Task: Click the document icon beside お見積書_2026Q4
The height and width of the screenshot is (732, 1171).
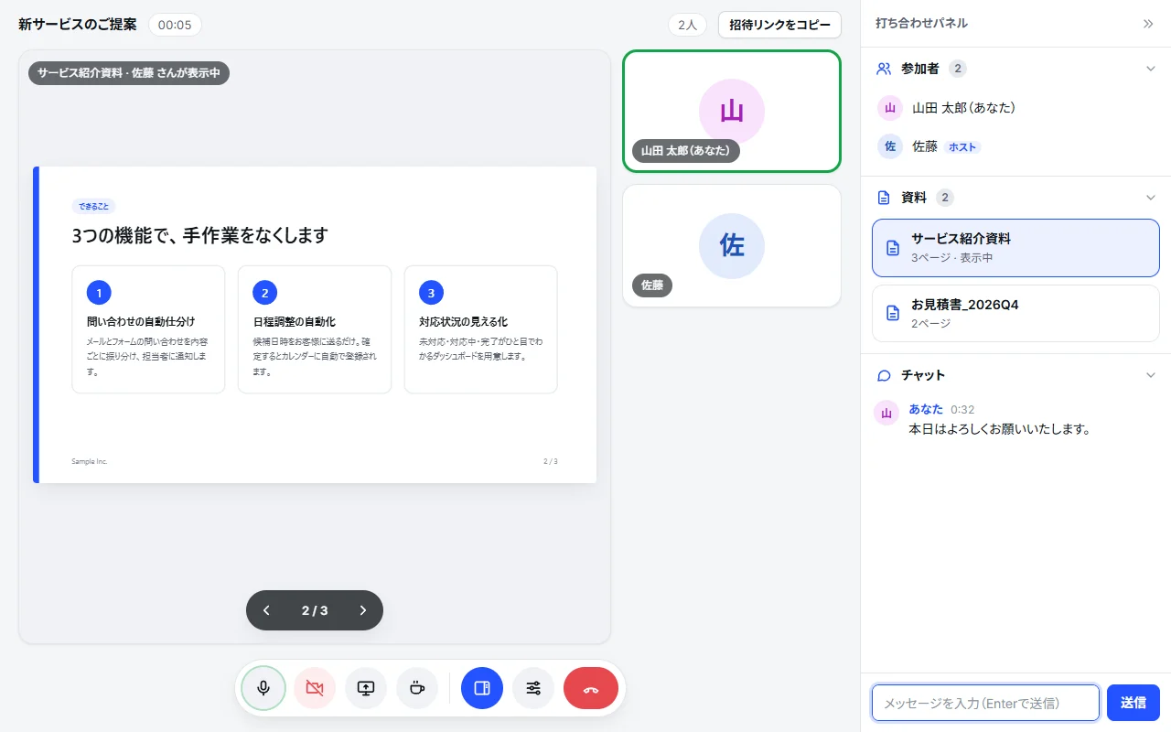Action: pos(893,313)
